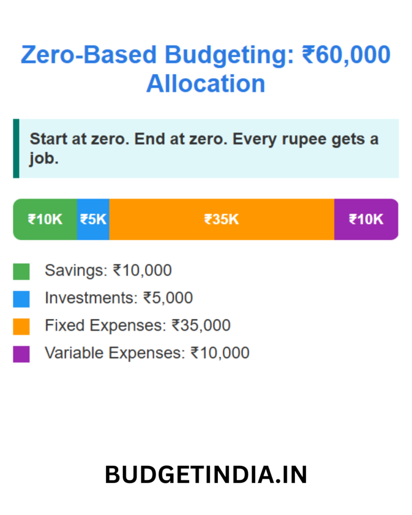Viewport: 412px width, 515px height.
Task: Open the BUDGETINDIA.IN footer link
Action: [x=206, y=475]
